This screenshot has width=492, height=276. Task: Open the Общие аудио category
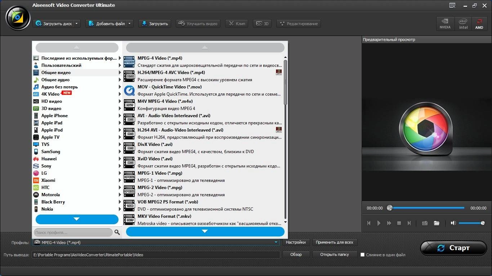coord(77,80)
